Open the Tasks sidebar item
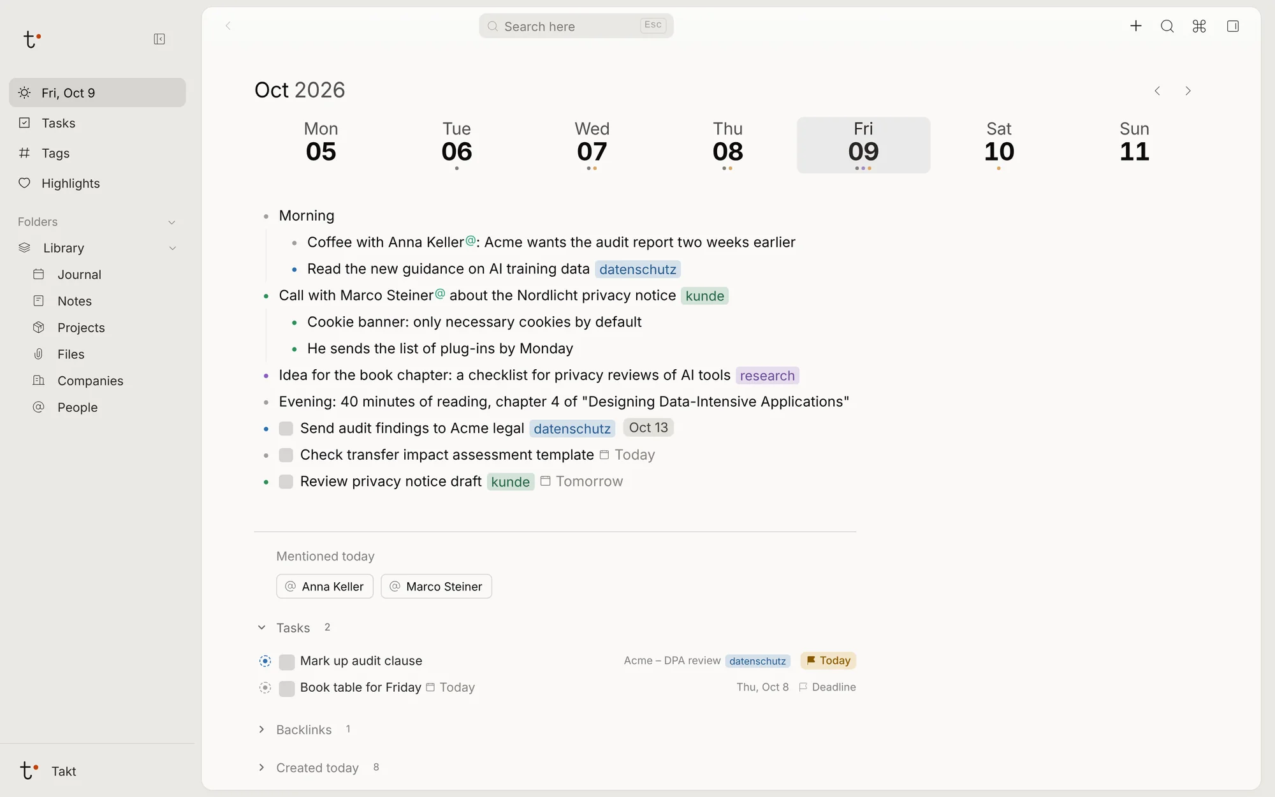Image resolution: width=1275 pixels, height=797 pixels. tap(97, 123)
